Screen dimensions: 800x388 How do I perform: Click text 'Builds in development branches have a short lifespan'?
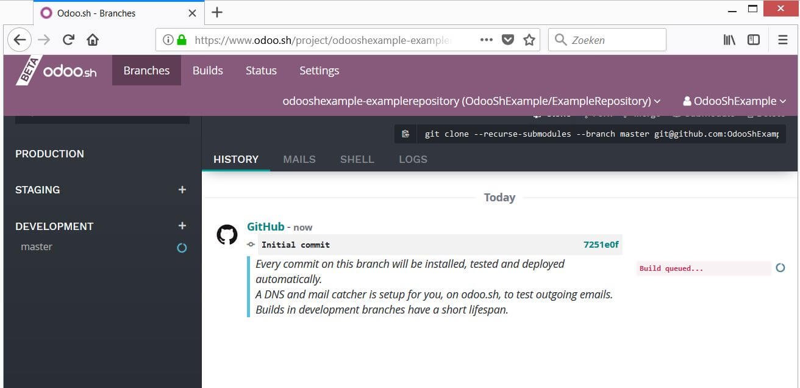(x=382, y=310)
